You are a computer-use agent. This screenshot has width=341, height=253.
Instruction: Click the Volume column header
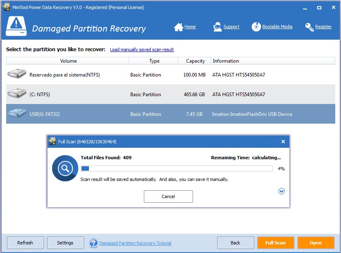pyautogui.click(x=68, y=61)
